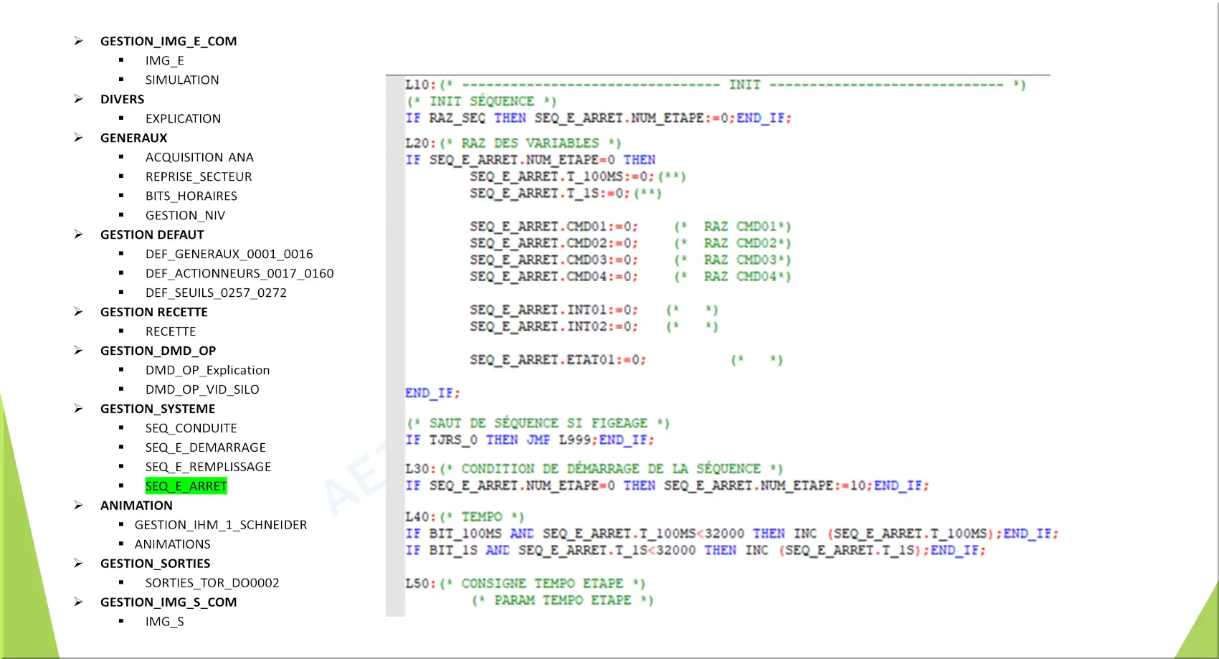Select SEQ_E_REMPLISSAGE in the list
Viewport: 1219px width, 659px height.
point(208,467)
